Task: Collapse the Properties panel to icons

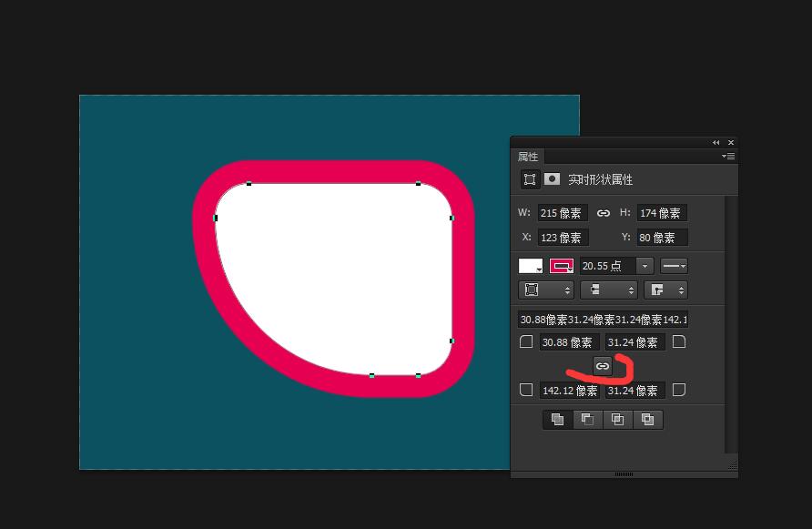Action: coord(717,142)
